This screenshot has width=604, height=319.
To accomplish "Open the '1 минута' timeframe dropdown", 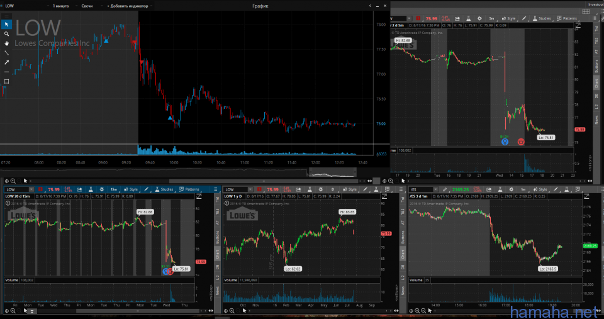I will point(62,6).
